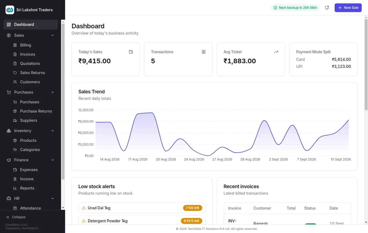Click the sidebar scrollbar down arrow
368x233 pixels.
63,208
